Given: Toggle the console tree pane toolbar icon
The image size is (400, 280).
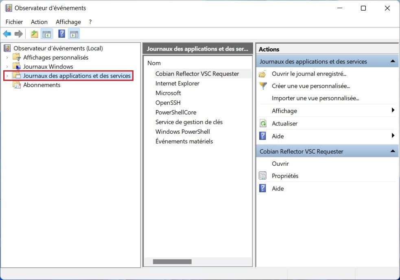Looking at the screenshot, I should click(47, 34).
